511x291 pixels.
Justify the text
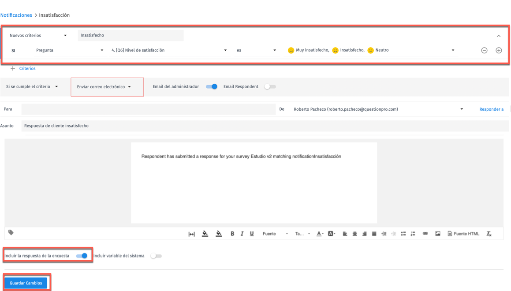(374, 234)
